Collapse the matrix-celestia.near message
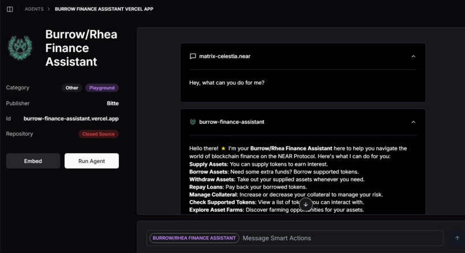Screen dimensions: 465x253 point(414,56)
